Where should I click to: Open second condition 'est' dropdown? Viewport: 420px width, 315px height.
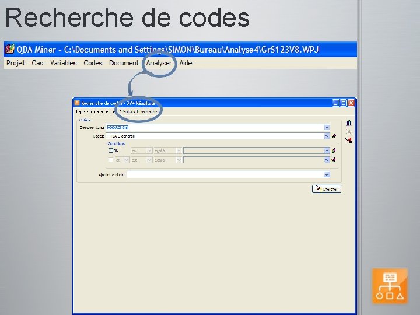[149, 160]
